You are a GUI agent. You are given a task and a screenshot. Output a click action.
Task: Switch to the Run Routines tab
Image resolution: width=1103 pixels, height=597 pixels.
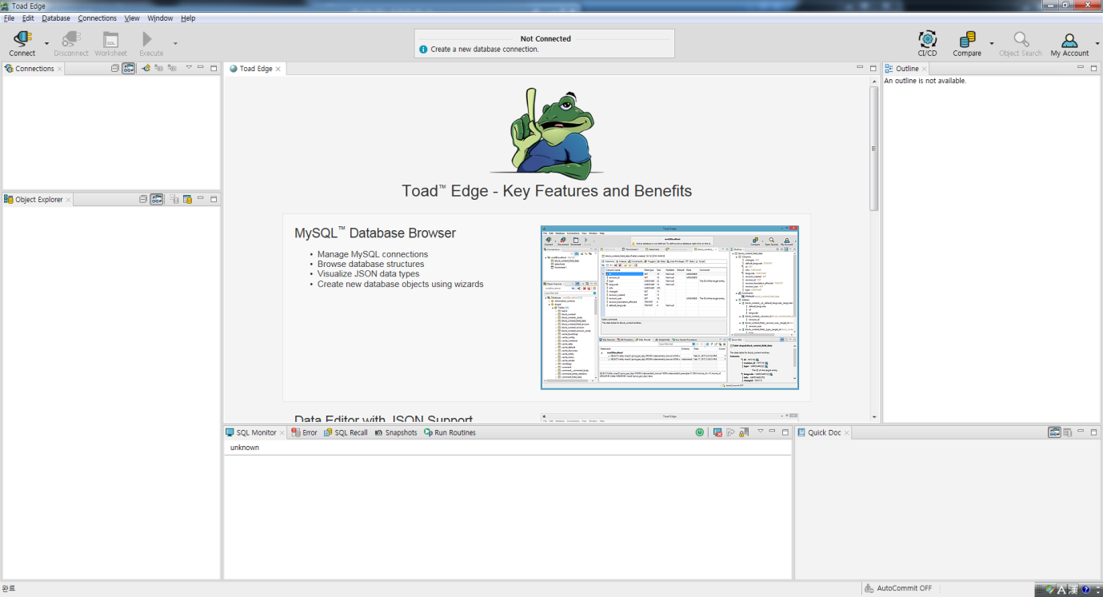pos(450,432)
